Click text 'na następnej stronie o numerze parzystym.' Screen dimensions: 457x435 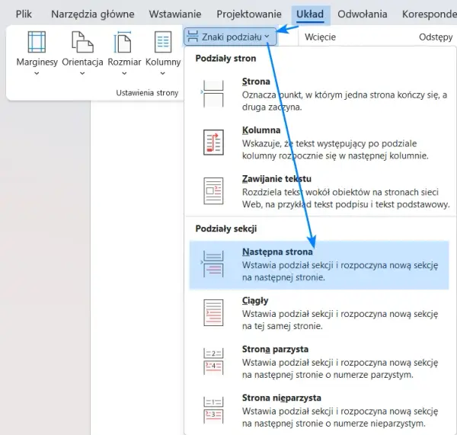[328, 375]
